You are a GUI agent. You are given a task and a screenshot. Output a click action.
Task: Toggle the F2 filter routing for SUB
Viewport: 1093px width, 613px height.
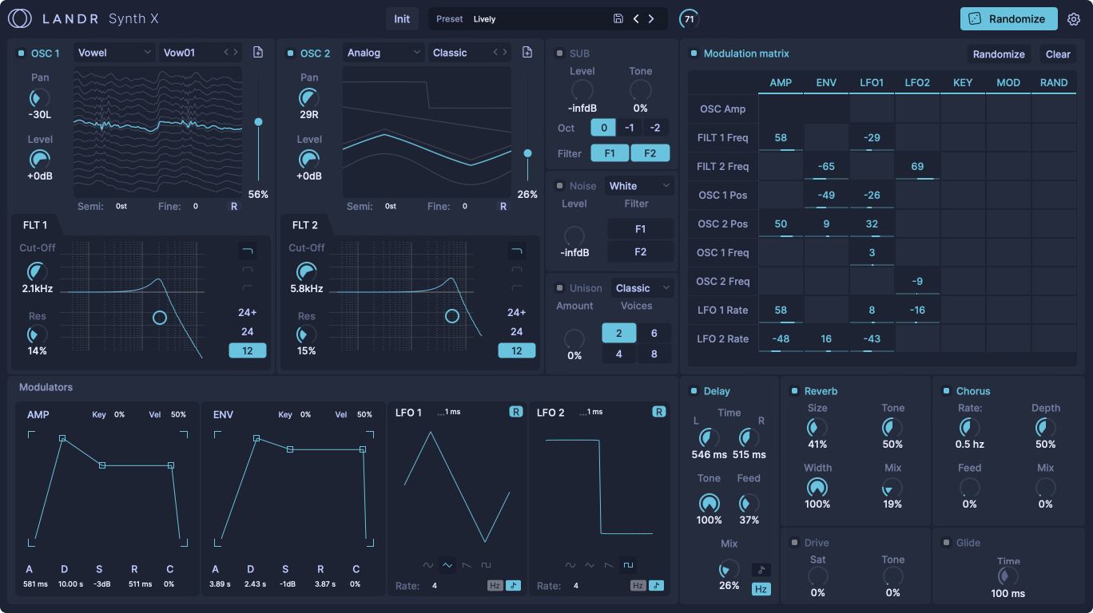click(650, 152)
